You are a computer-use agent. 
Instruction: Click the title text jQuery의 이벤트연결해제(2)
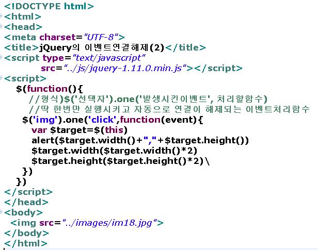pyautogui.click(x=102, y=47)
